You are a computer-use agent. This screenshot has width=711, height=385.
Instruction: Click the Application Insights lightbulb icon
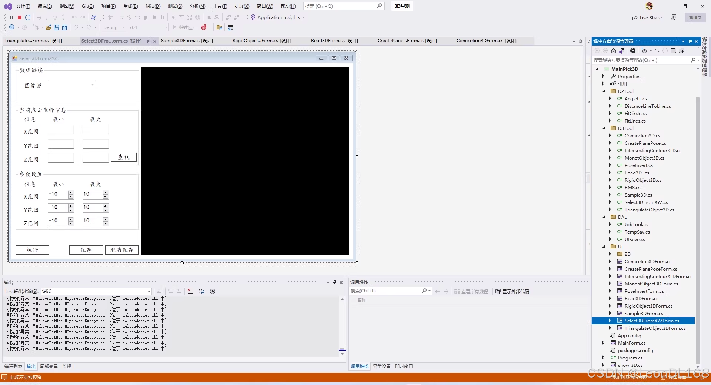coord(253,17)
